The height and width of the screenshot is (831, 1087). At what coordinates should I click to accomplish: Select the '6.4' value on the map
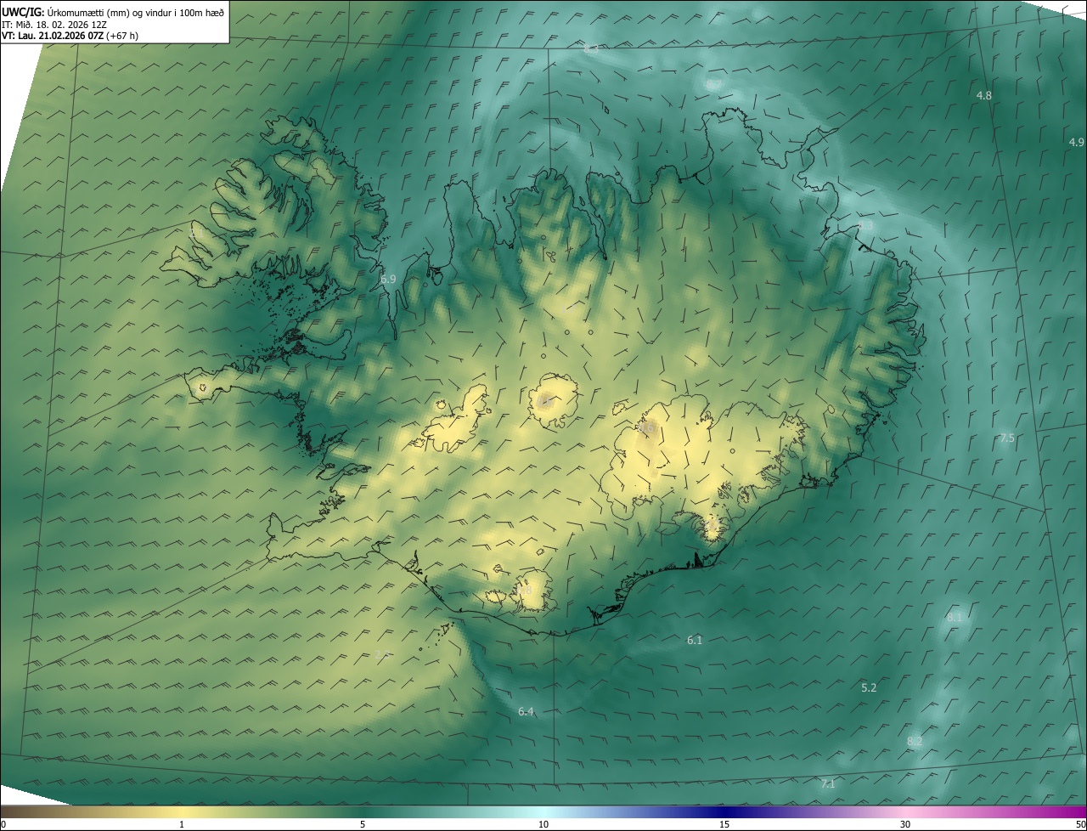click(x=526, y=711)
